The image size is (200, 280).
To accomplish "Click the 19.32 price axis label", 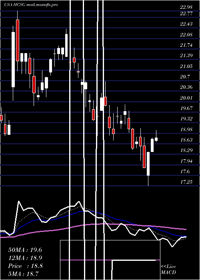I will click(x=186, y=119).
